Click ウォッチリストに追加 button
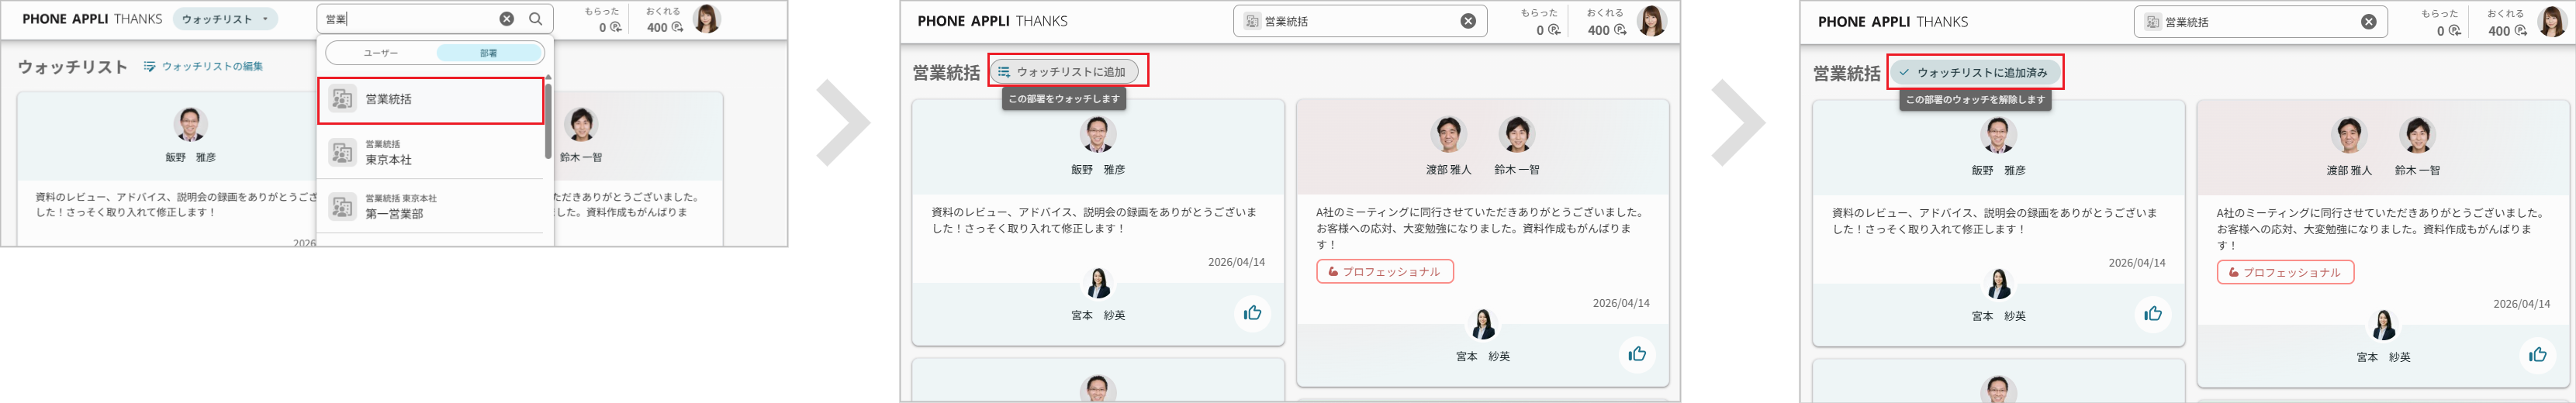Screen dimensions: 2576x403 click(1064, 72)
